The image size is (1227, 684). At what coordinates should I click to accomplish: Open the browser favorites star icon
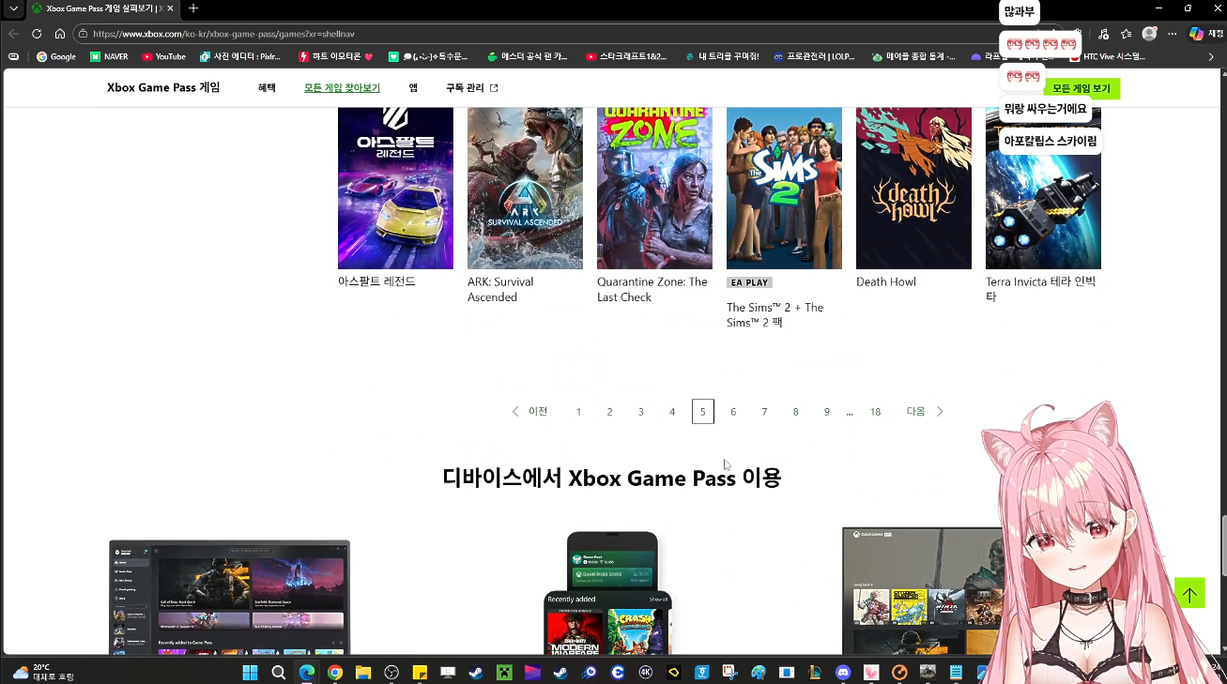point(1126,34)
